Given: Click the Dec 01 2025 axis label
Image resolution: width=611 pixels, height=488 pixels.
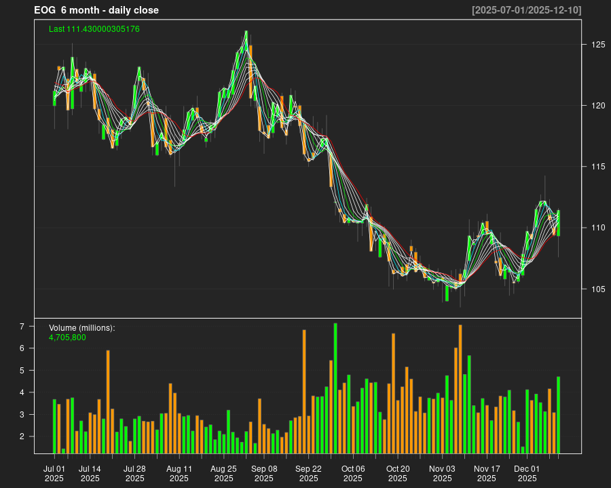Looking at the screenshot, I should pyautogui.click(x=527, y=473).
